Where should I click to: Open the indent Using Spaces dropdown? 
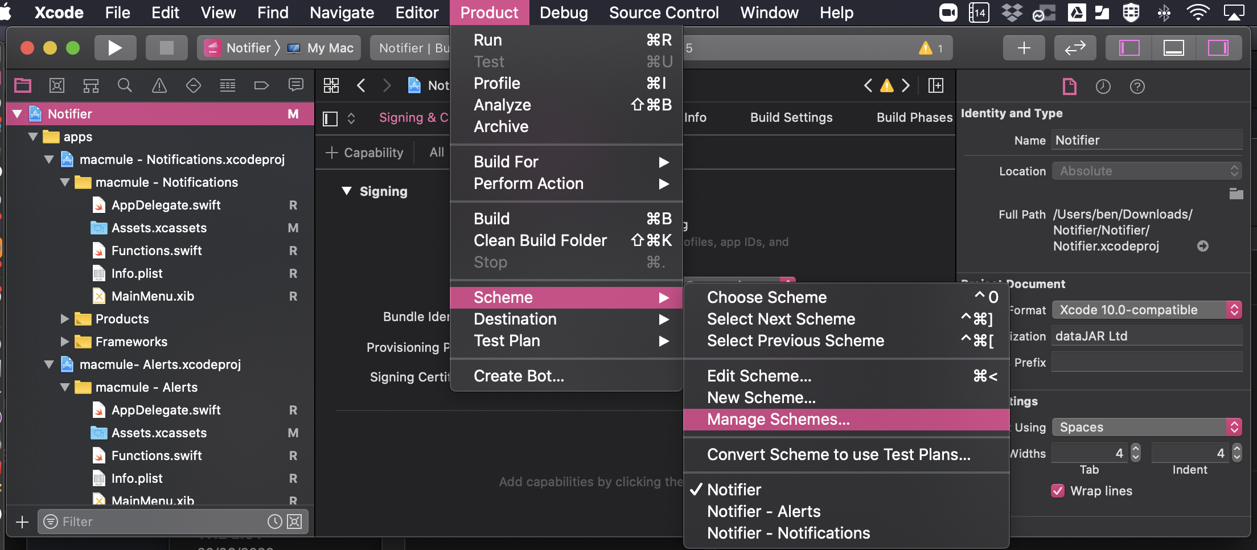(1147, 427)
